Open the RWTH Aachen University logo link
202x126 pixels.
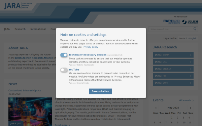click(x=172, y=22)
